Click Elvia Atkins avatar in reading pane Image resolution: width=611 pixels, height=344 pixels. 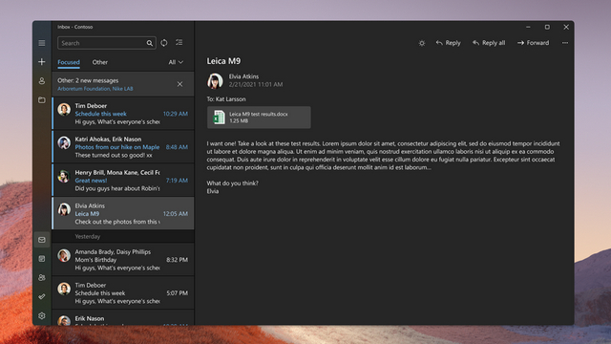point(215,80)
